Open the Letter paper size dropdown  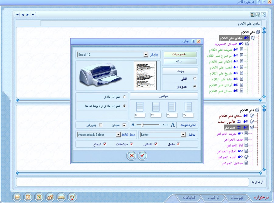183,135
